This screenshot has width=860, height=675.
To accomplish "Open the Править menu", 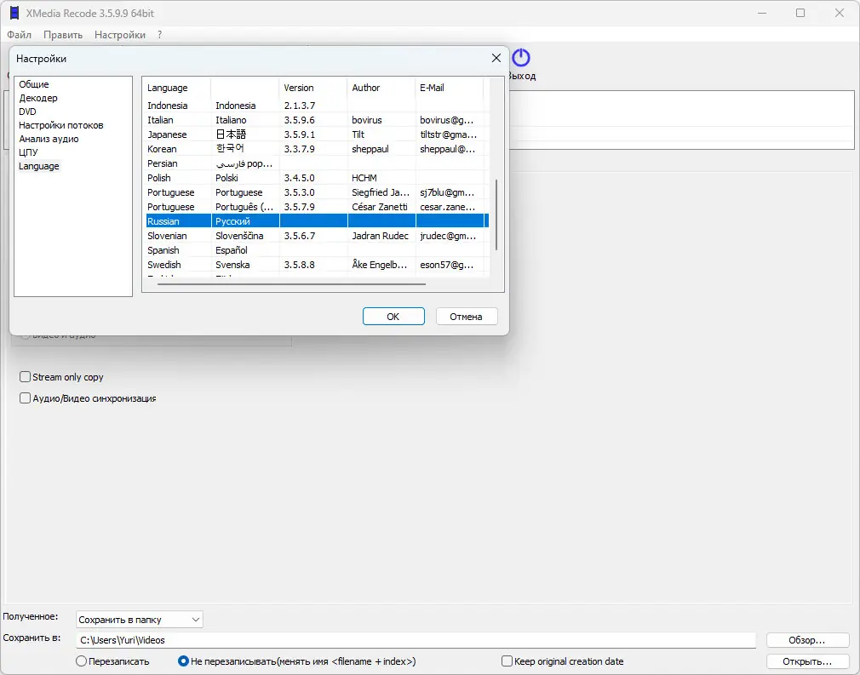I will (62, 35).
